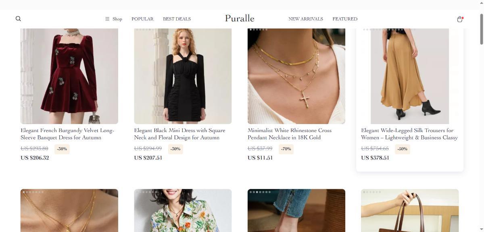Select the FEATURED menu item
484x232 pixels.
[x=345, y=19]
